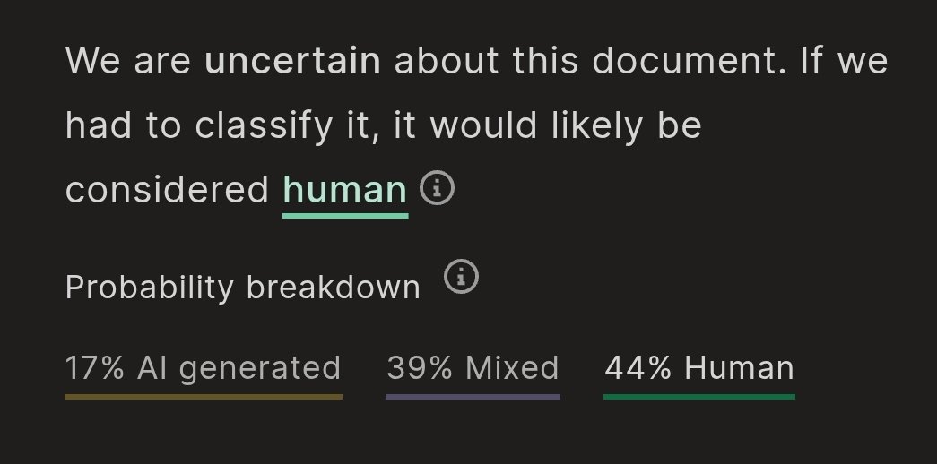The width and height of the screenshot is (937, 464).
Task: Click the word "considered"
Action: (168, 190)
